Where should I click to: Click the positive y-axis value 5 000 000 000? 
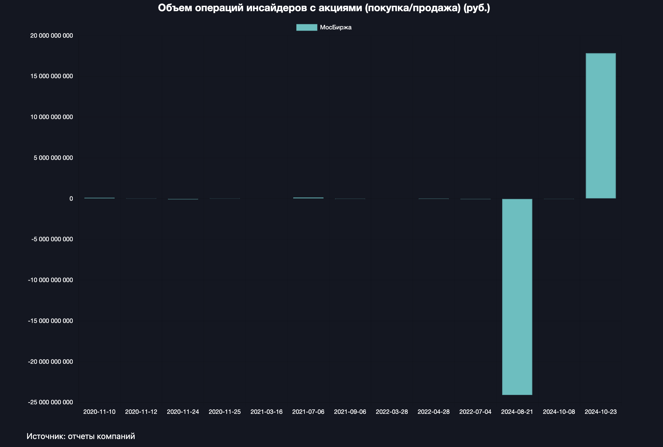click(x=53, y=158)
